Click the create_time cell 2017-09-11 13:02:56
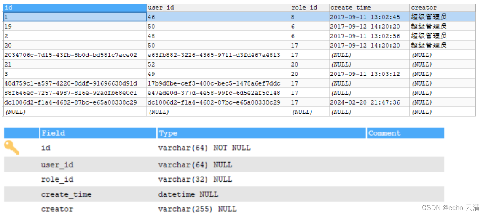The height and width of the screenshot is (215, 486). (x=369, y=36)
